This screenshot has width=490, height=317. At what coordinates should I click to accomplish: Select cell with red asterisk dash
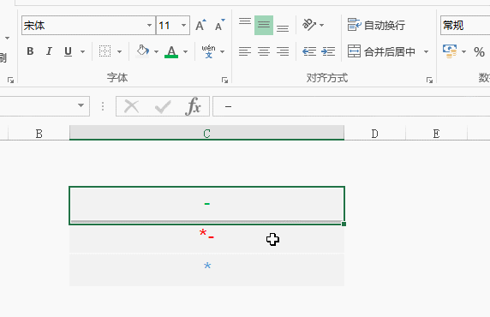click(206, 239)
